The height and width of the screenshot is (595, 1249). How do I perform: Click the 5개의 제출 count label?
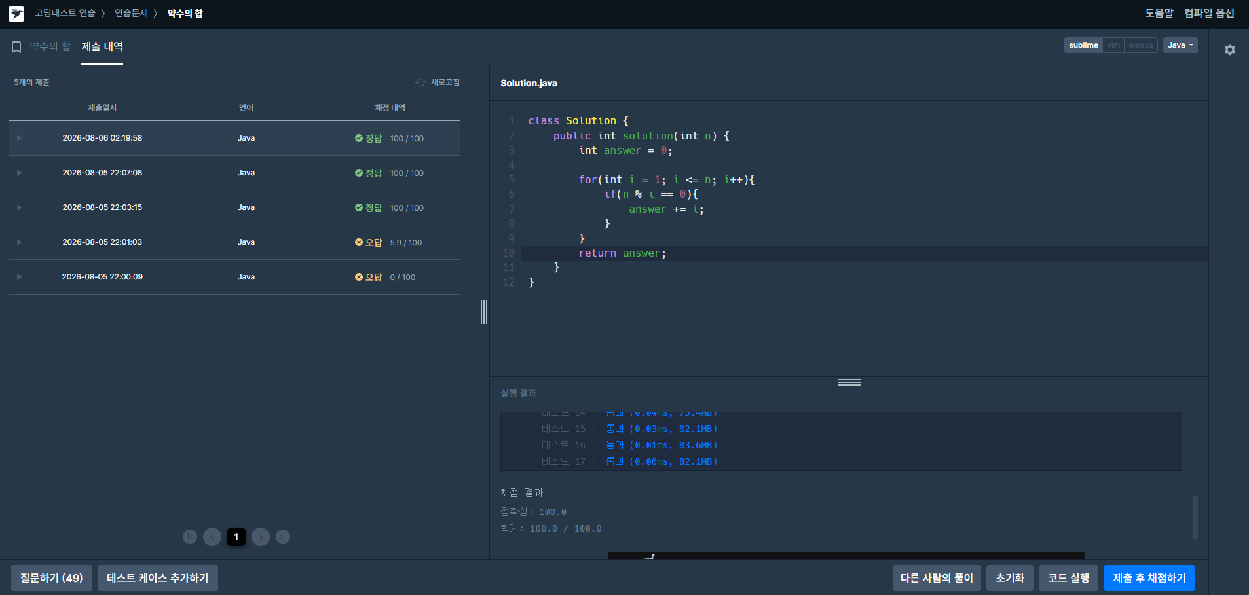(x=32, y=82)
